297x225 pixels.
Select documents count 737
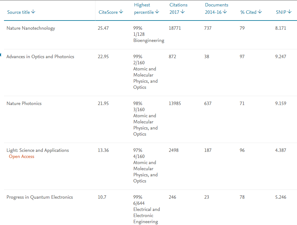click(x=208, y=28)
